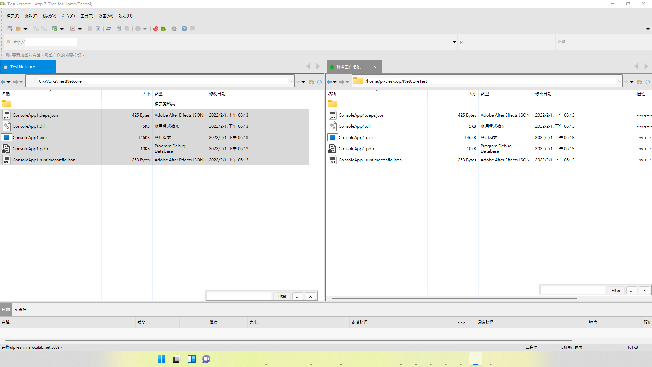652x367 pixels.
Task: Click the blue Help question mark icon
Action: click(x=184, y=29)
